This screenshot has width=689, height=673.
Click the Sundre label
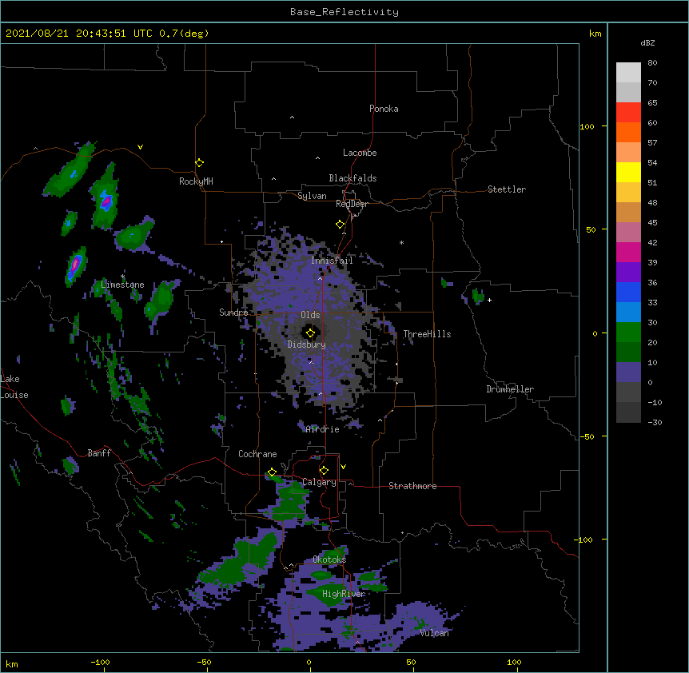click(x=233, y=313)
